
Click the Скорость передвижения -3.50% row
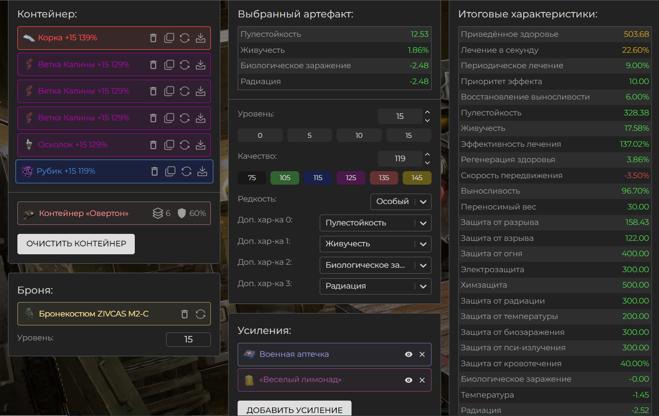pos(555,176)
